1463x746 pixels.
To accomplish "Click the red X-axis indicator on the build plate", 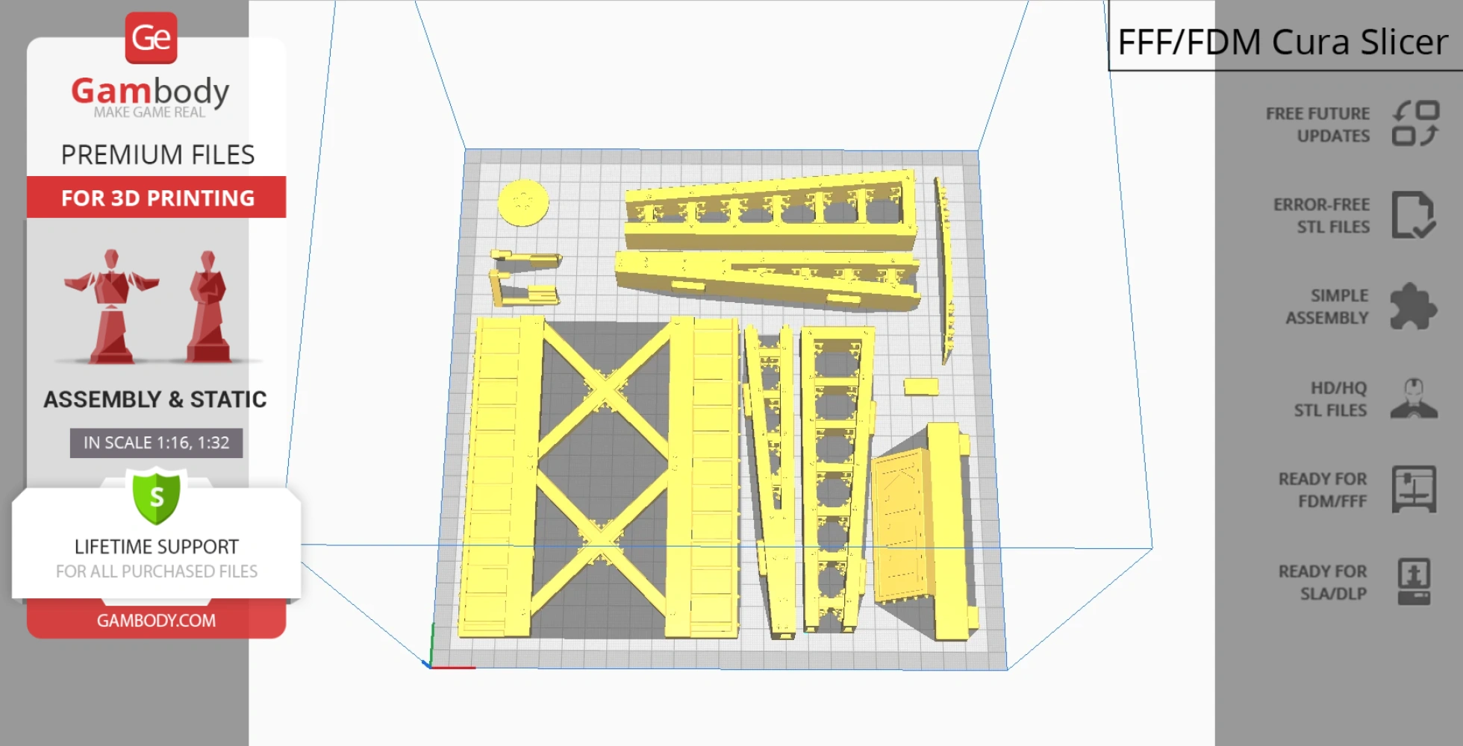I will click(453, 668).
